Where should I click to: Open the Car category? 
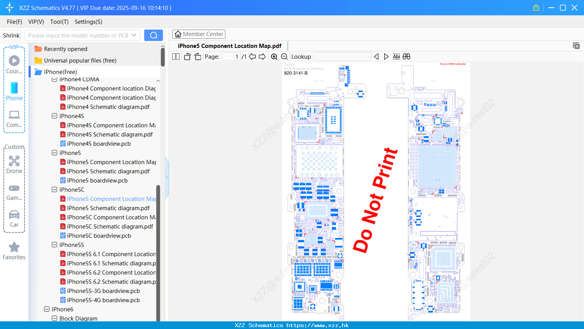pos(14,219)
